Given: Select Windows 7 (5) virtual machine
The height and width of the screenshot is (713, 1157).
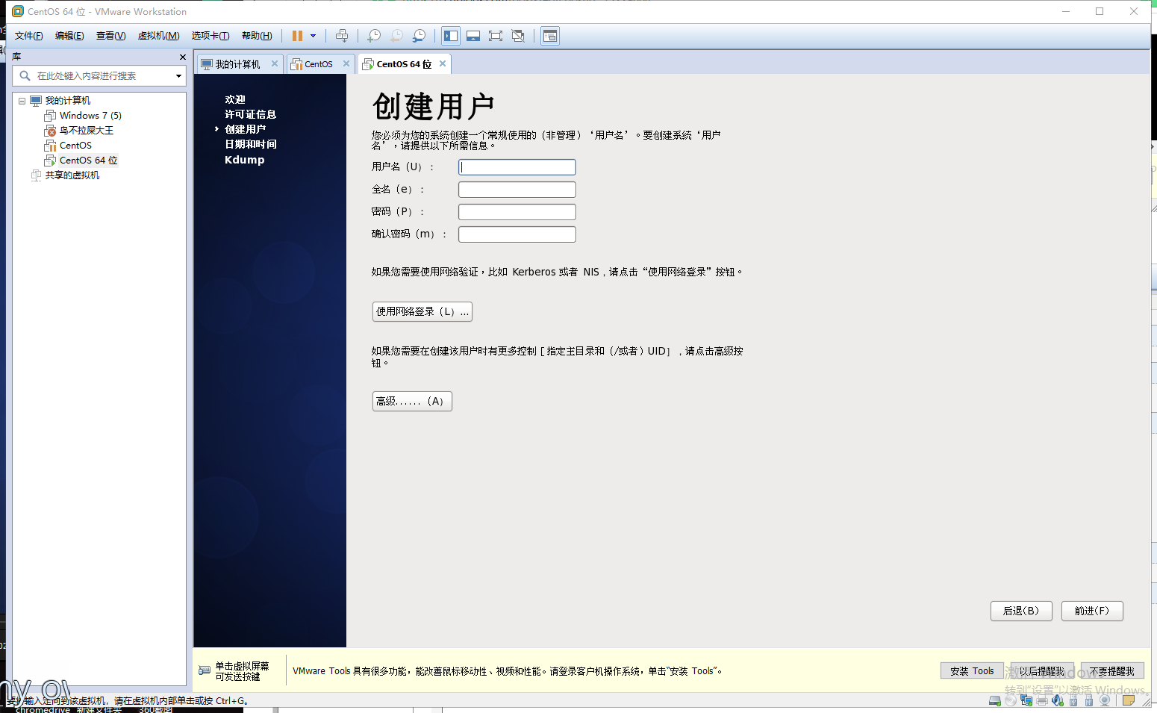Looking at the screenshot, I should 90,116.
